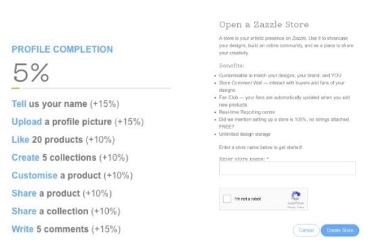
Task: Click the profile completion progress bar
Action: point(91,88)
